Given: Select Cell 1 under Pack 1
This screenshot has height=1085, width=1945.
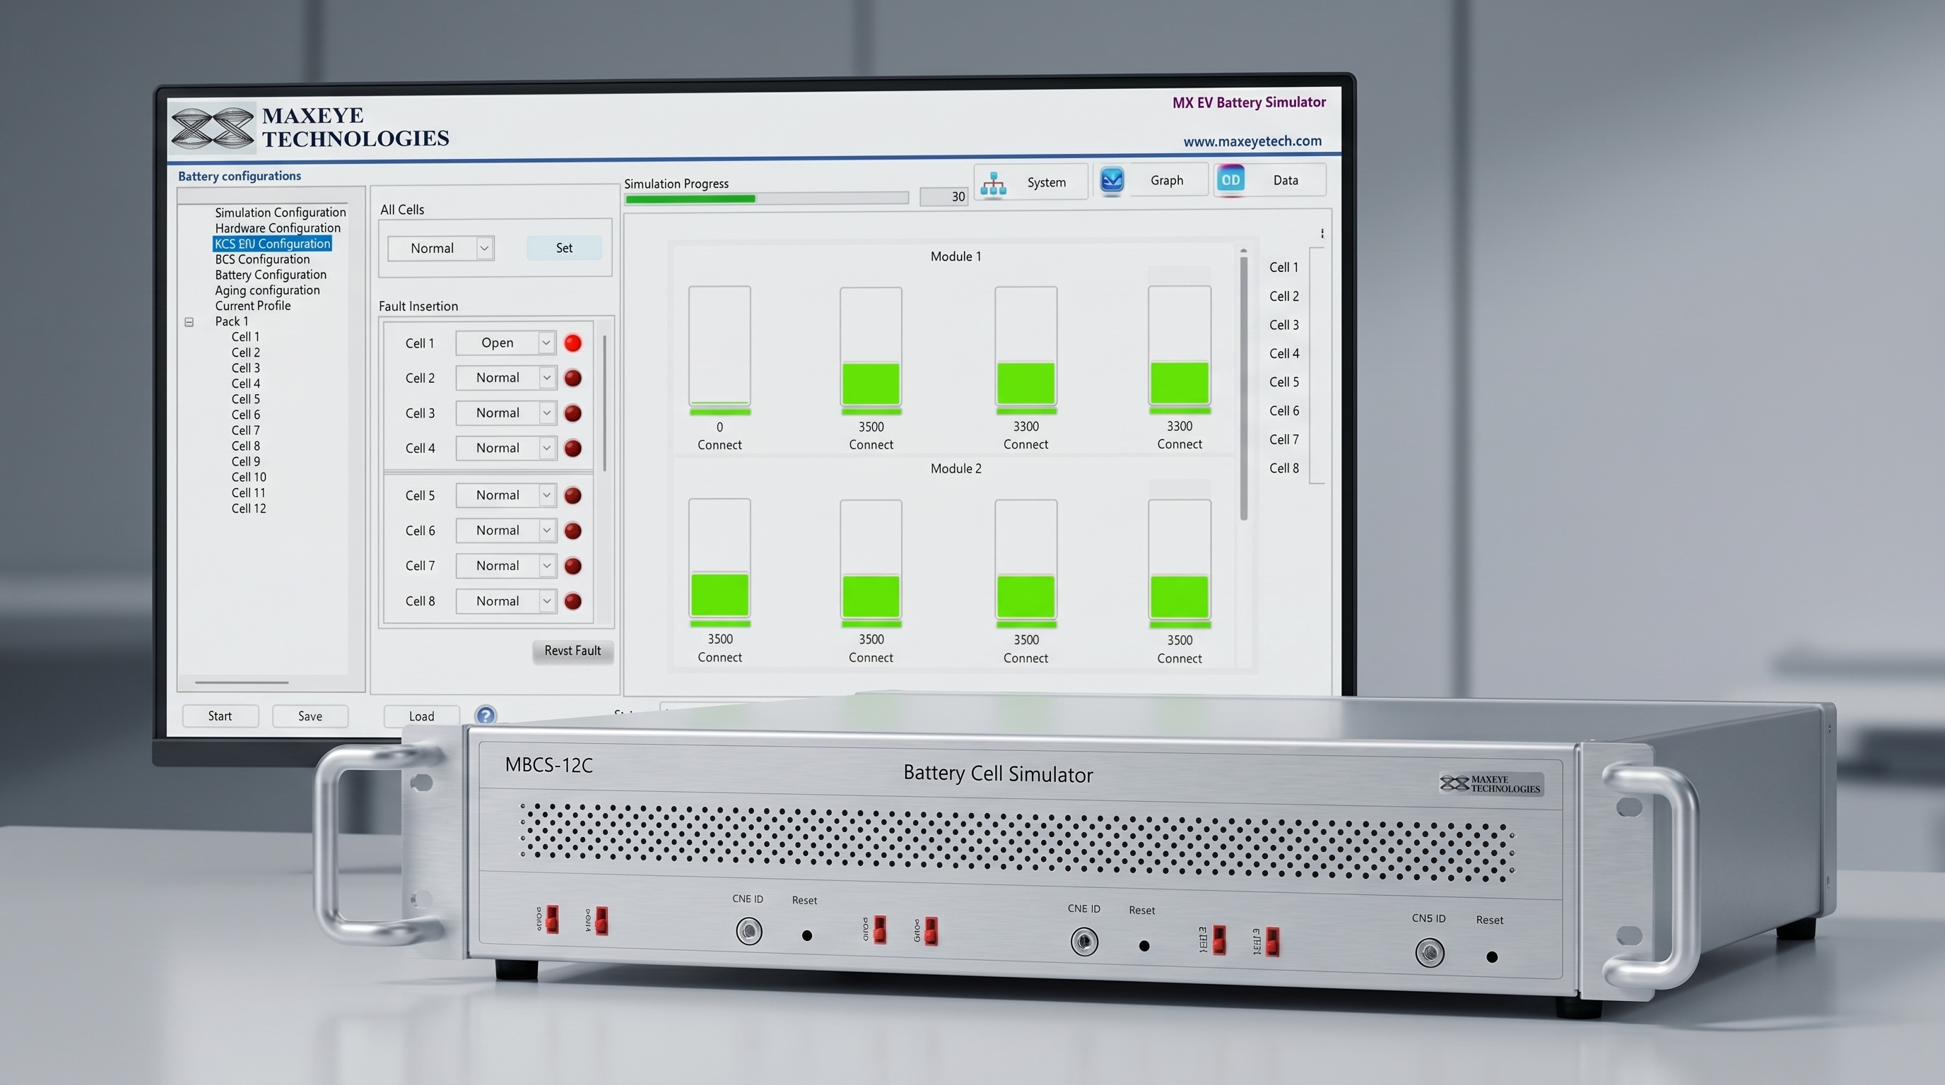Looking at the screenshot, I should (x=245, y=337).
